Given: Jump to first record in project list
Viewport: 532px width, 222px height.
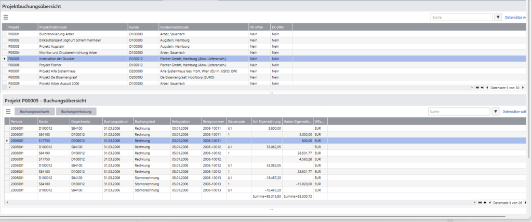Looking at the screenshot, I should point(477,88).
